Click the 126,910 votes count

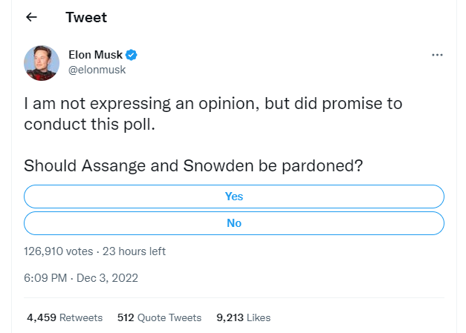coord(59,251)
